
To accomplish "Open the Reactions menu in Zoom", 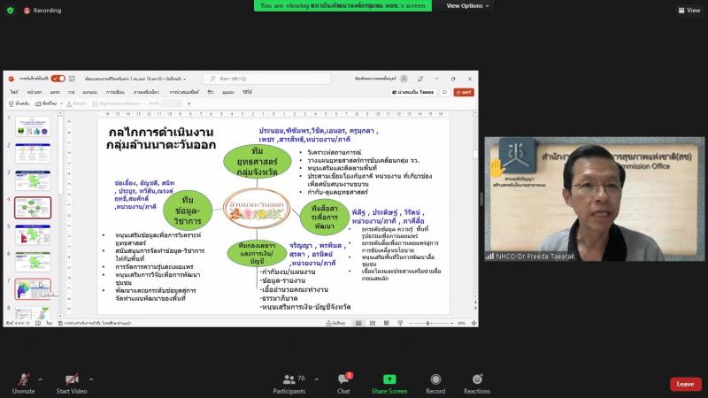I will point(477,384).
